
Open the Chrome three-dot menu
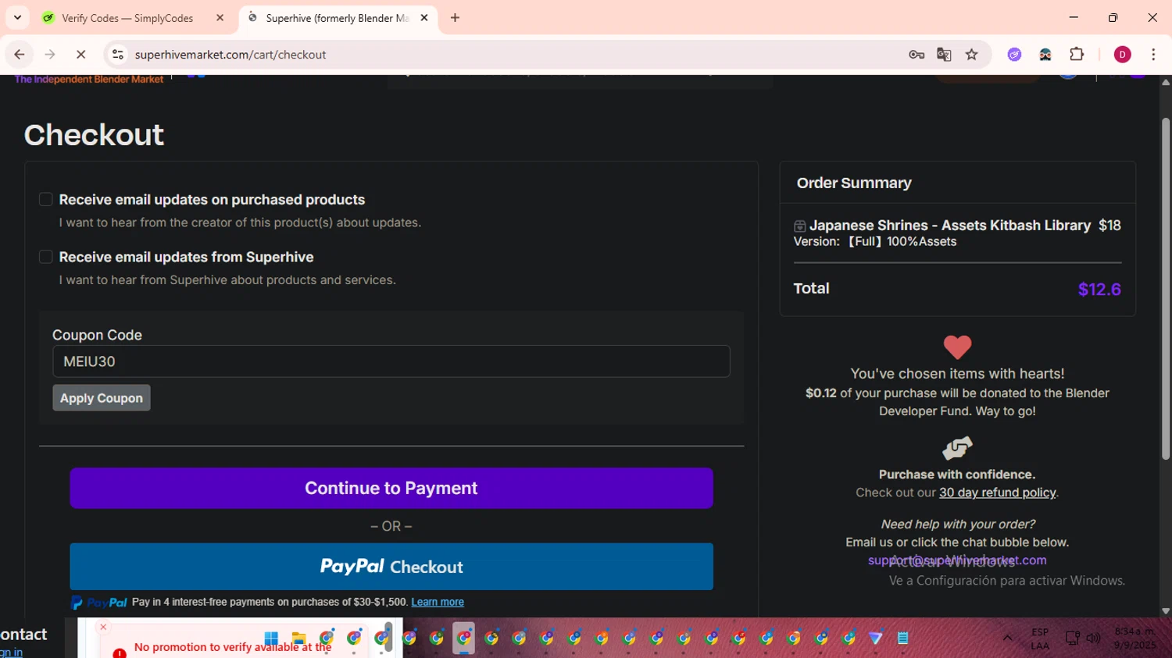1153,55
